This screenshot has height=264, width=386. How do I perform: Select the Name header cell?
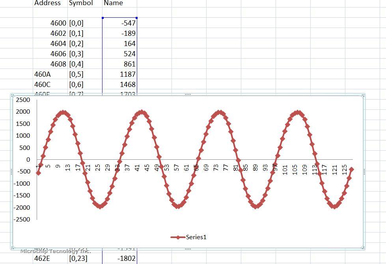[113, 3]
